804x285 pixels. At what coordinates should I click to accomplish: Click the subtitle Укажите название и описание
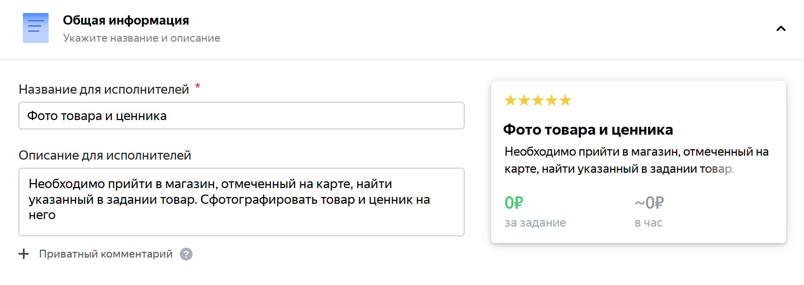[142, 38]
